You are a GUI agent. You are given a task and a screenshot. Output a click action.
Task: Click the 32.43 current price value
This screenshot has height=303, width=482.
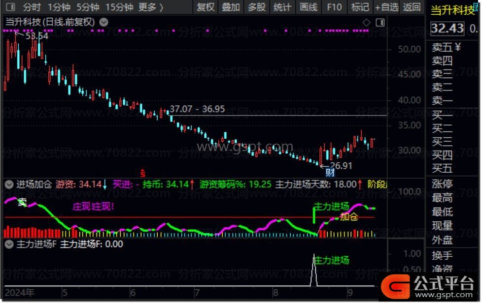[448, 28]
